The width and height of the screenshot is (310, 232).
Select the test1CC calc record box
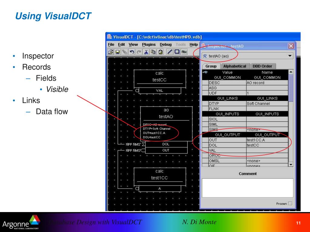click(160, 176)
